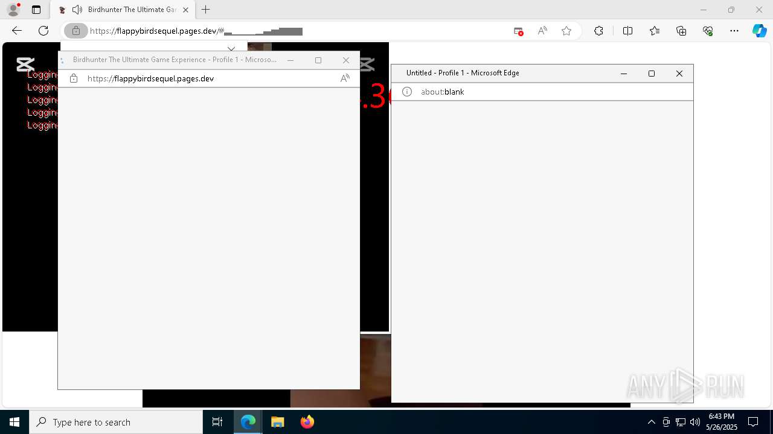Click the info icon in about:blank window
This screenshot has width=773, height=434.
coord(407,92)
